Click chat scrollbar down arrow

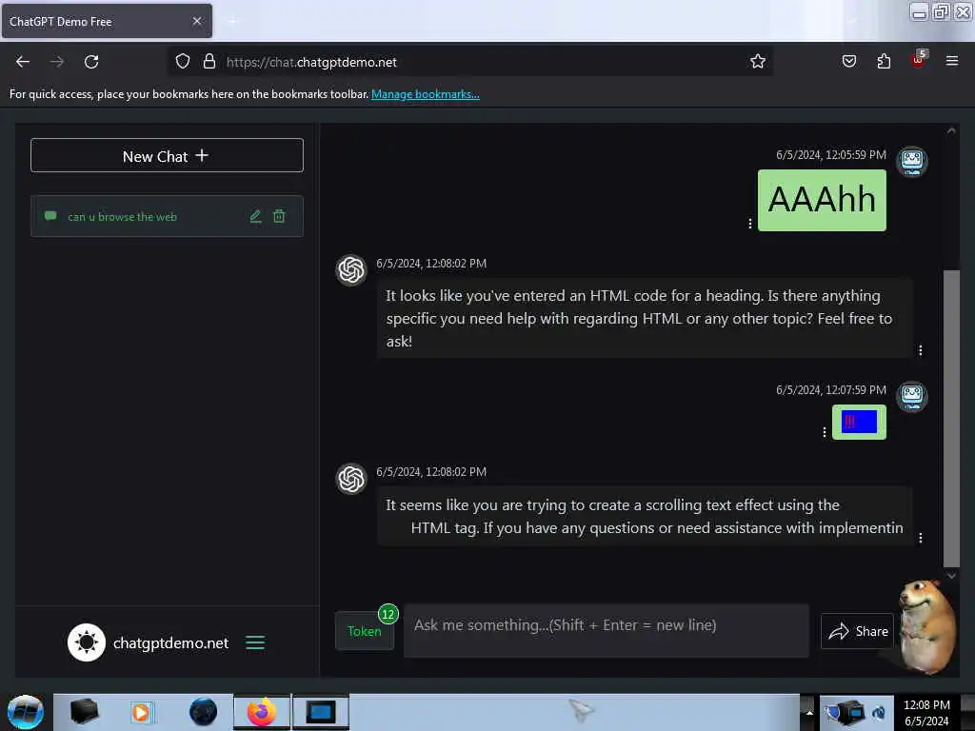point(951,576)
